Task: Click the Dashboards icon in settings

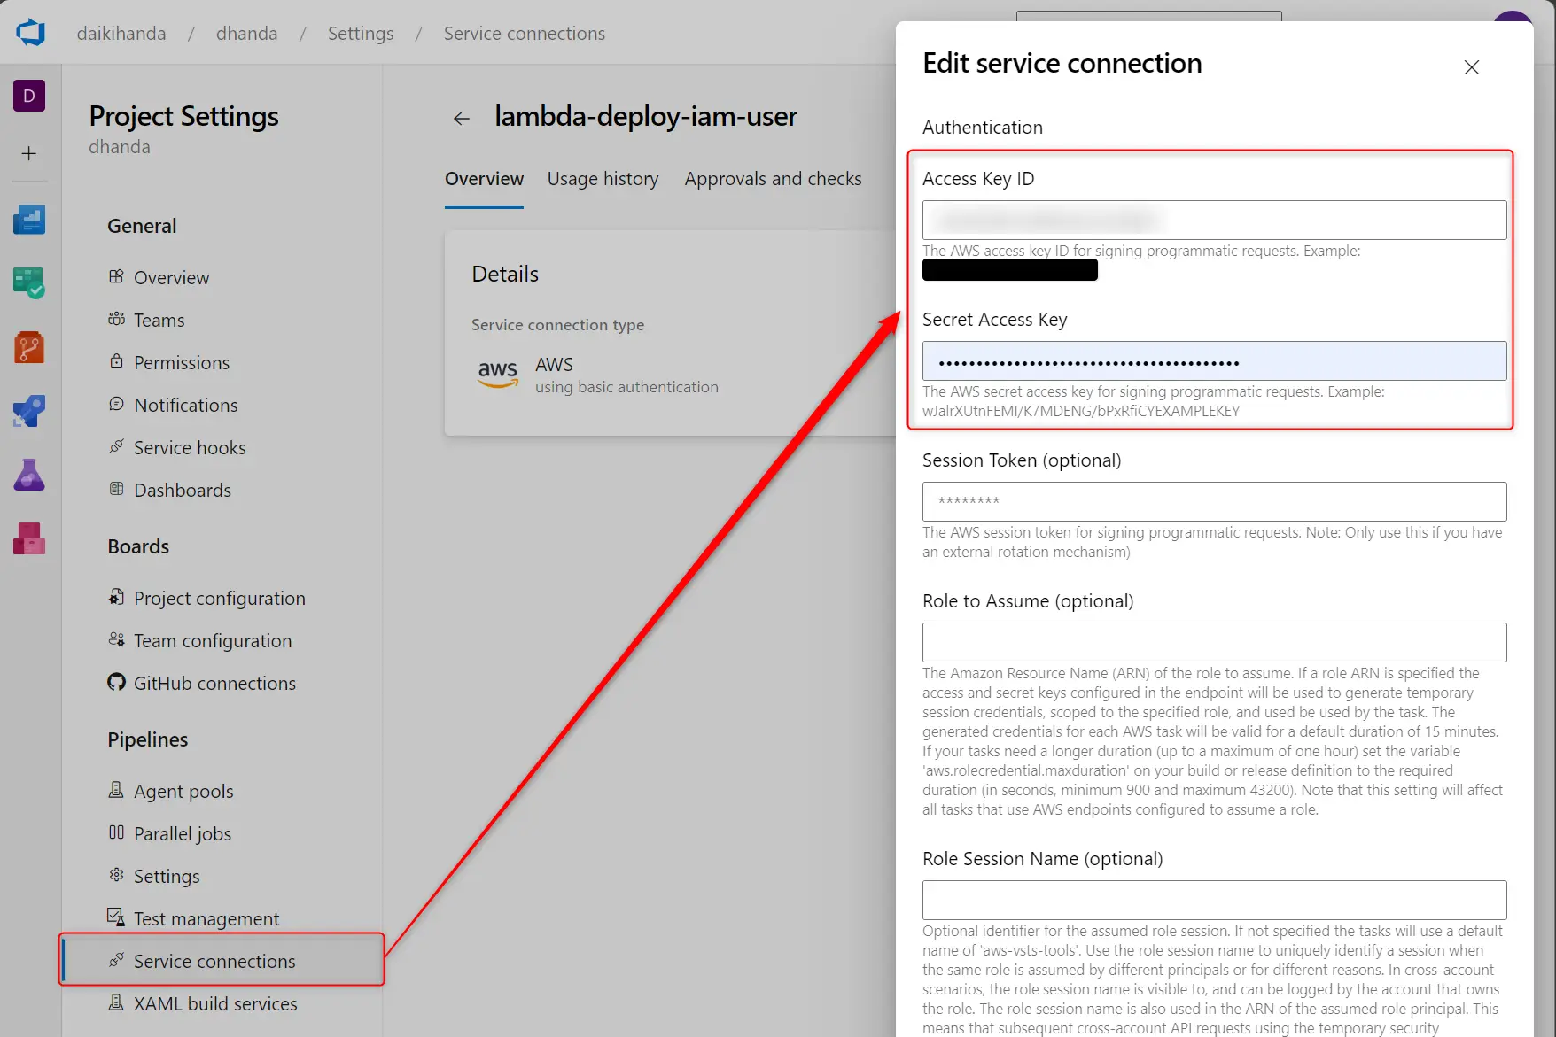Action: [x=116, y=489]
